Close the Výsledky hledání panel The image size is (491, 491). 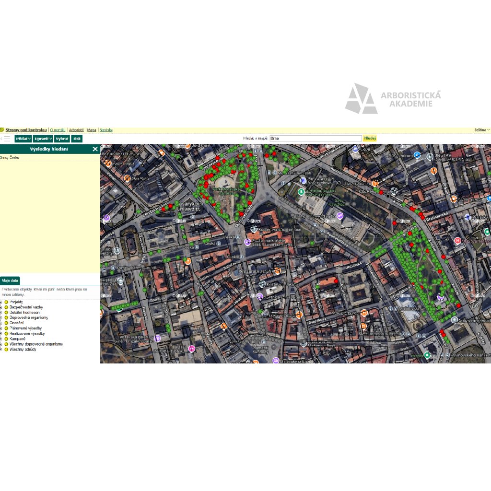coord(95,149)
